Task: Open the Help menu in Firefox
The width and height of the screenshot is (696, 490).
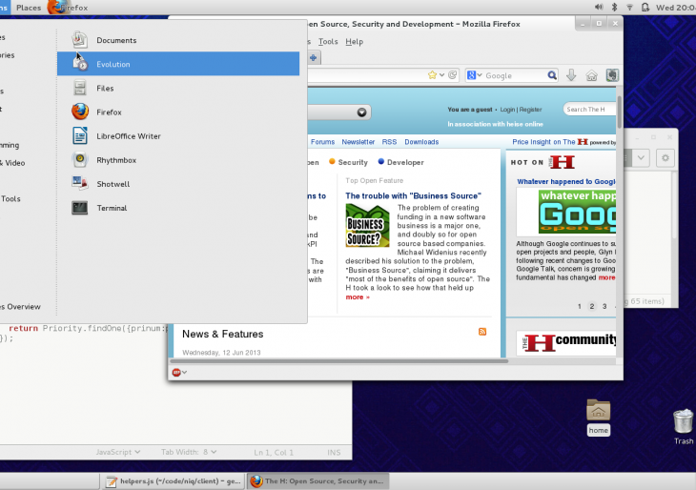Action: [354, 42]
